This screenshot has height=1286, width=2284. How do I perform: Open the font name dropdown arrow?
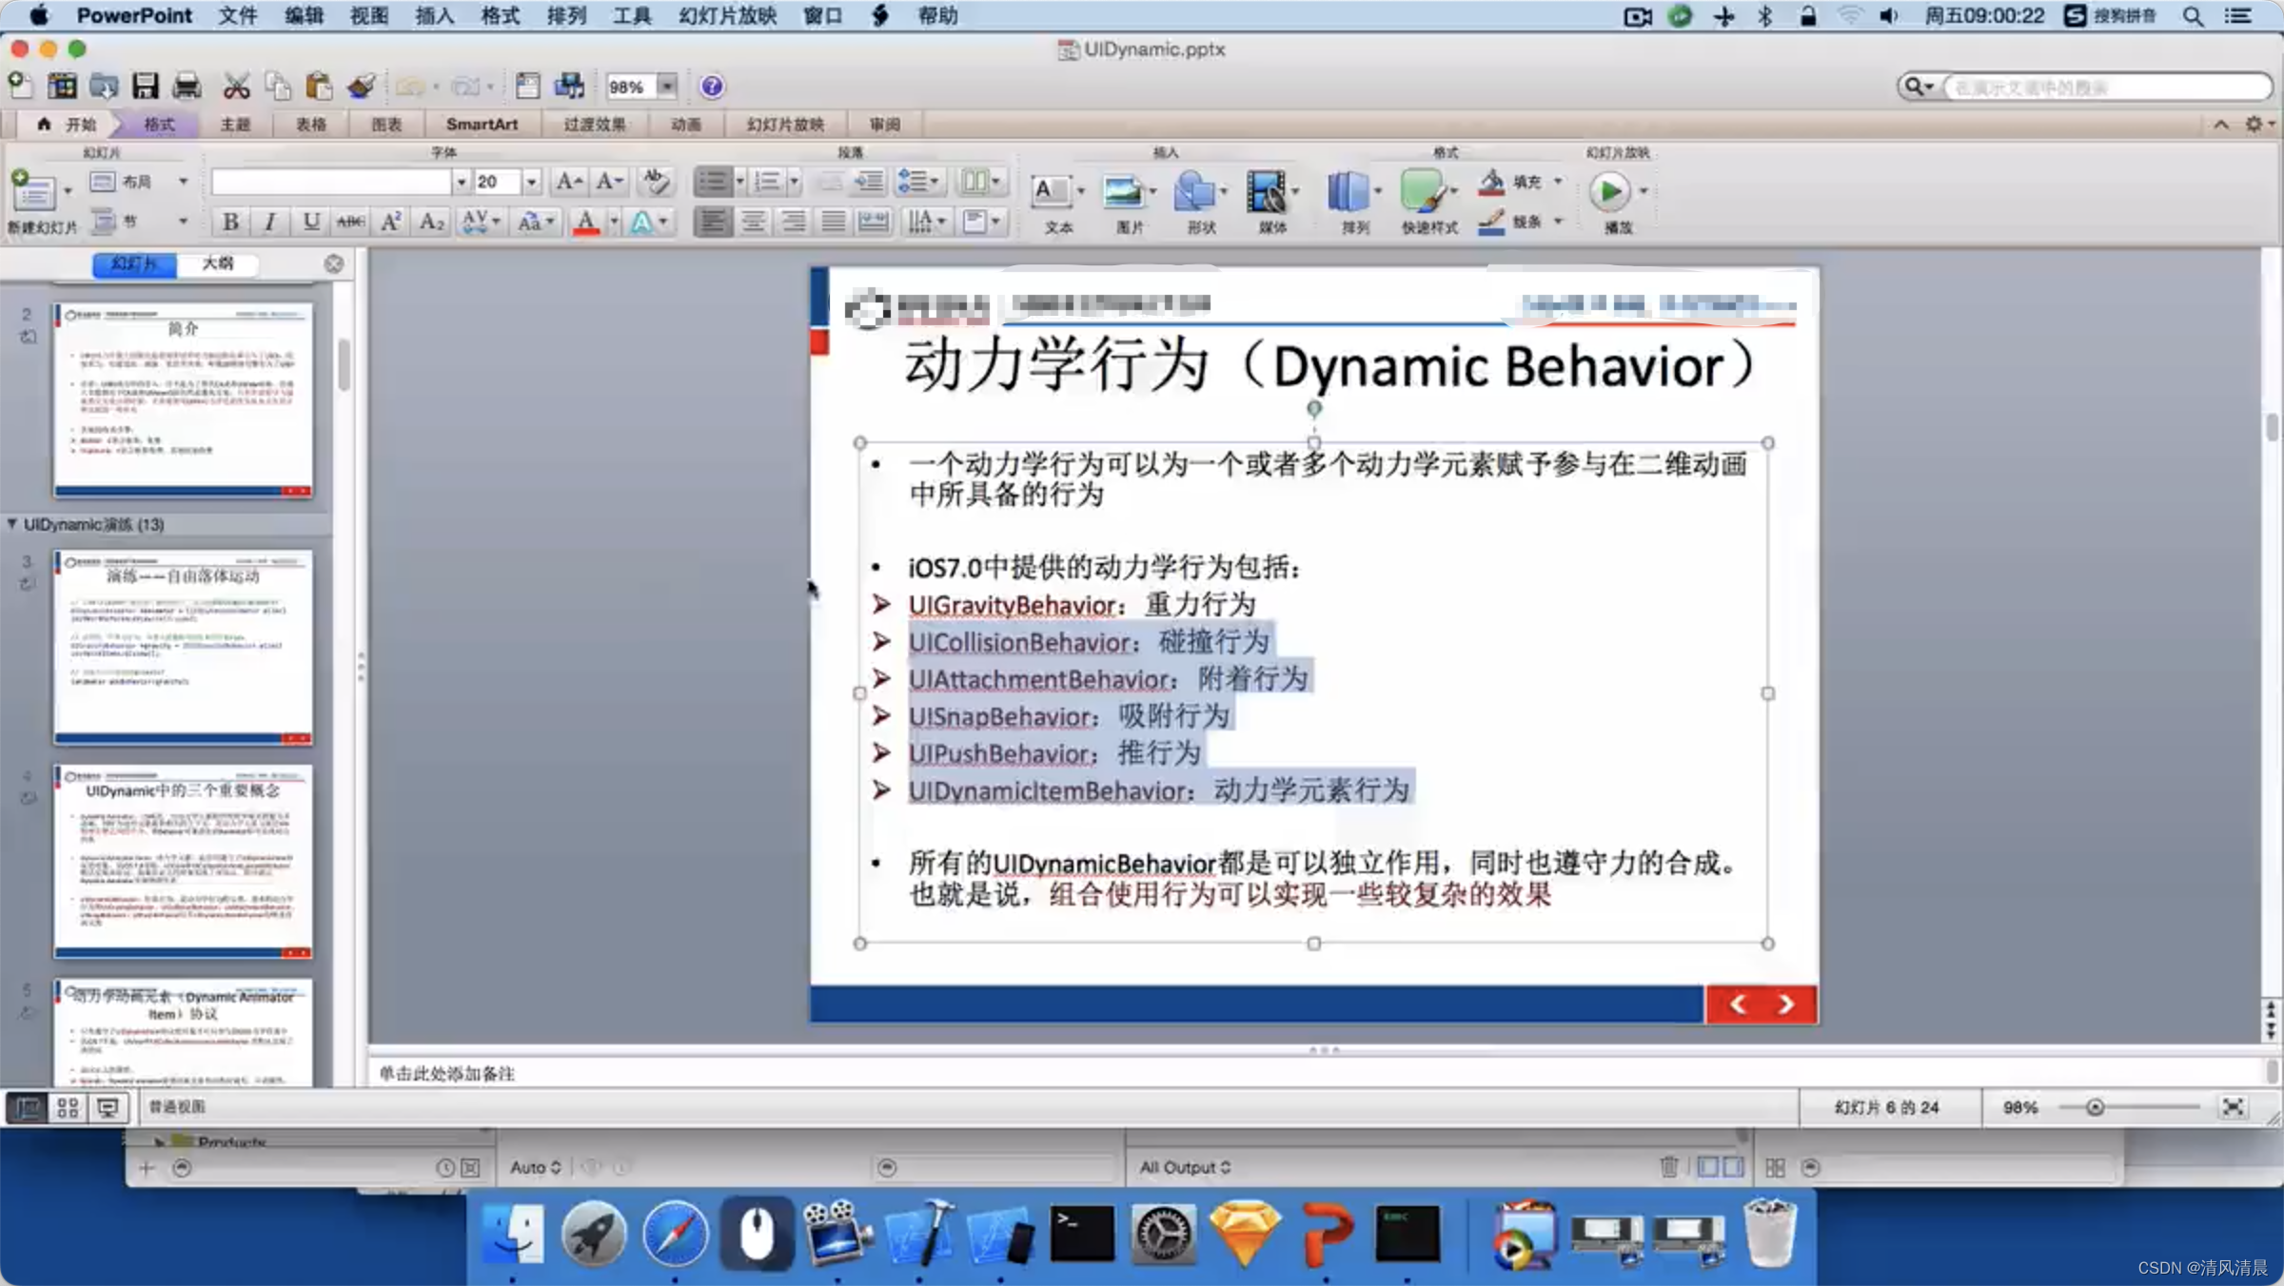461,181
